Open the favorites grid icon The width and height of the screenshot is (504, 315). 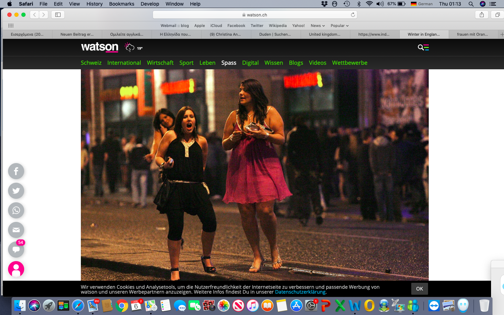tap(11, 26)
